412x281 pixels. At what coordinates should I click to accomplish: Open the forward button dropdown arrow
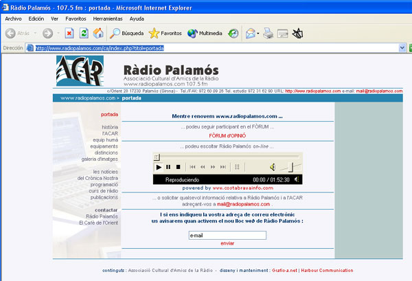tap(58, 34)
